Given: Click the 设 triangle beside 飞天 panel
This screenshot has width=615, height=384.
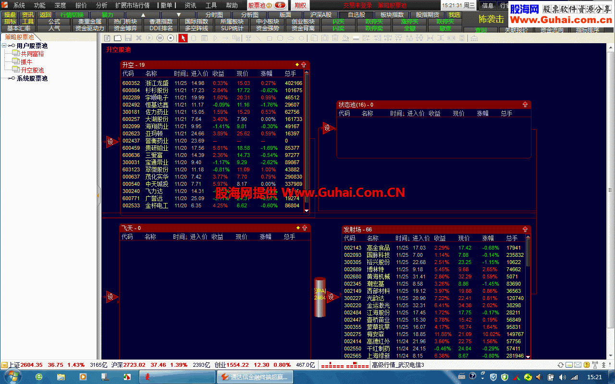Looking at the screenshot, I should [x=111, y=297].
